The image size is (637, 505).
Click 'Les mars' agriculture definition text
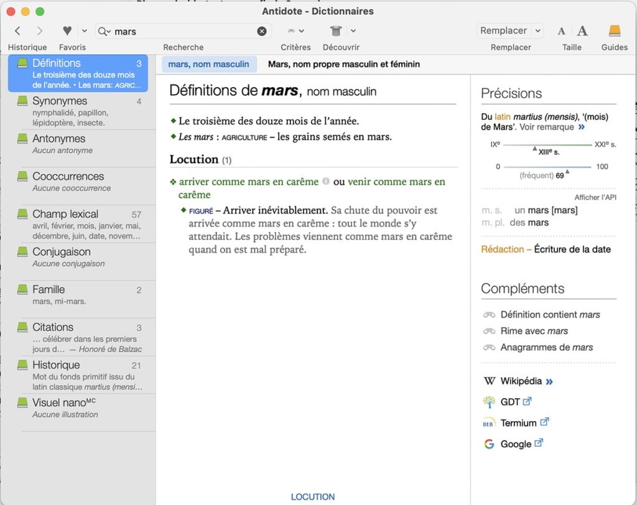coord(285,137)
